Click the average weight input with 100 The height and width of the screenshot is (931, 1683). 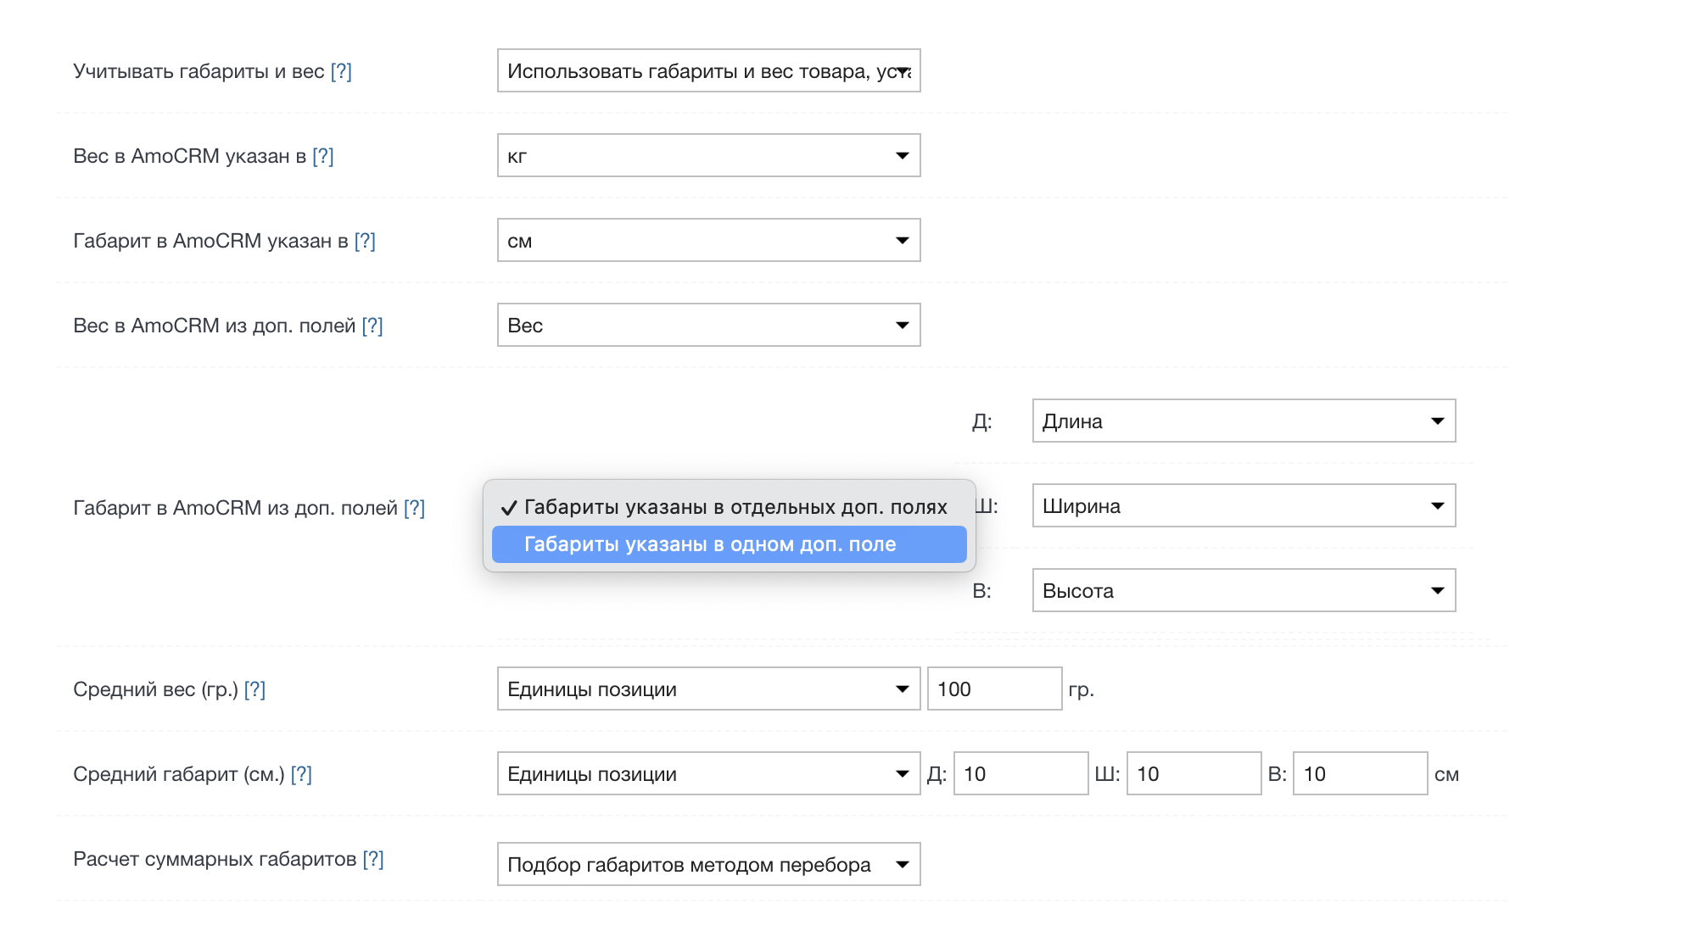993,689
